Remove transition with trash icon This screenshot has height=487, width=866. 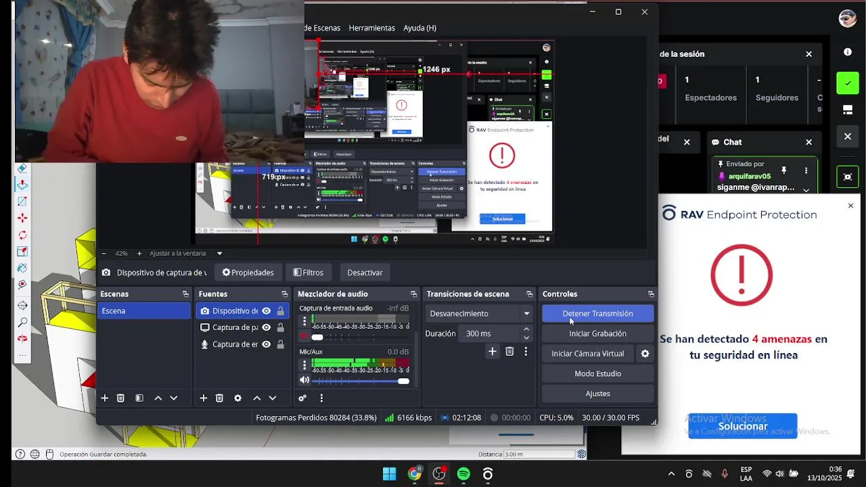pyautogui.click(x=509, y=351)
